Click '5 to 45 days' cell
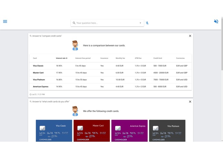223x158 pixels. click(81, 66)
